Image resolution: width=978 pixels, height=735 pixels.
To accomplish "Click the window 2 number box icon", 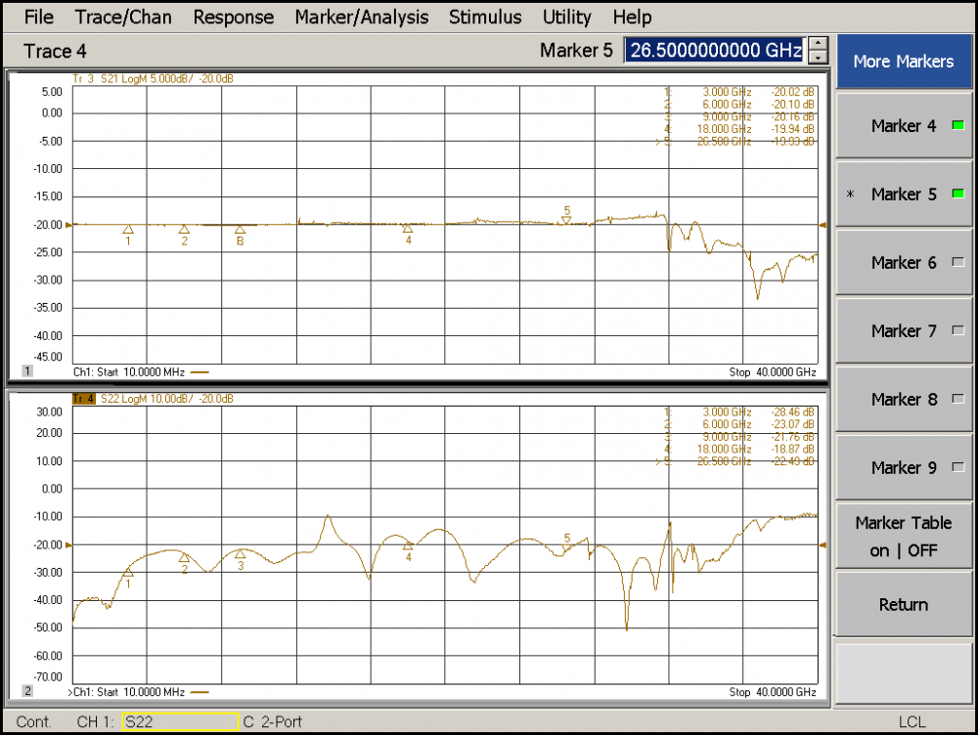I will [27, 691].
